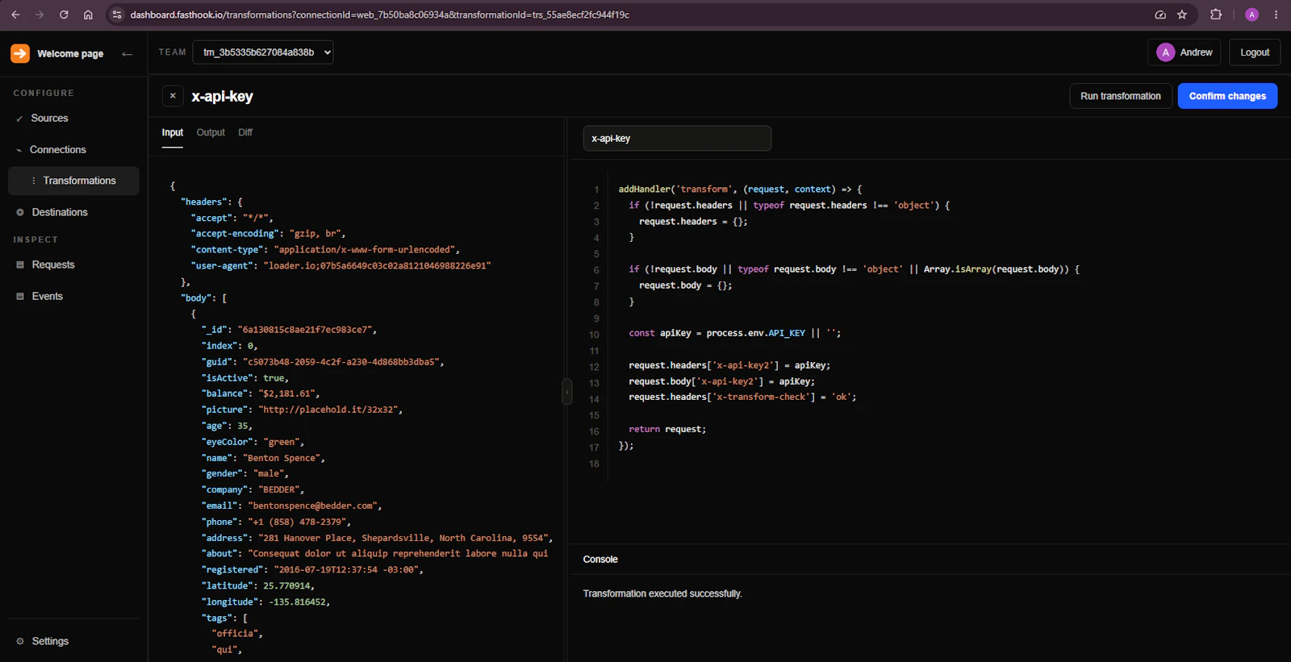The width and height of the screenshot is (1291, 662).
Task: View site information icon in address bar
Action: coord(117,15)
